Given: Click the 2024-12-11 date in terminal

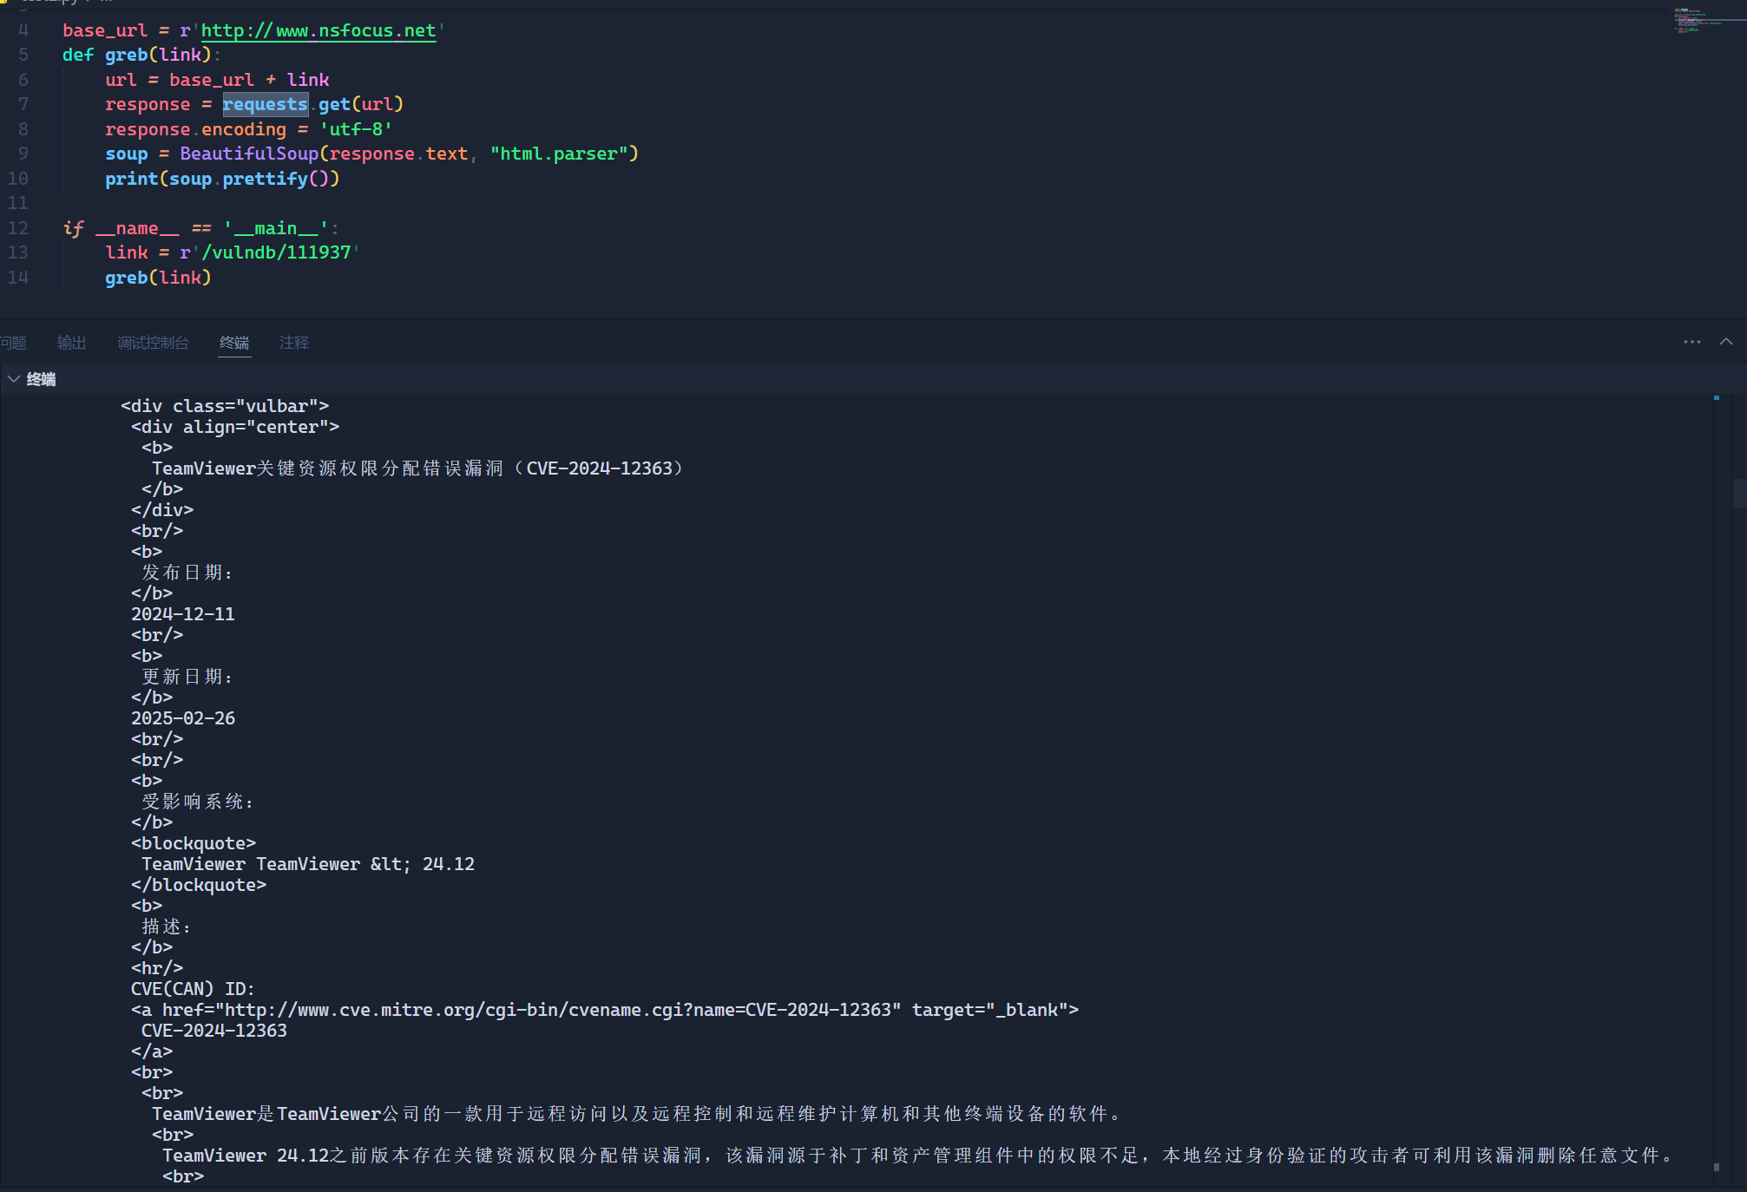Looking at the screenshot, I should (183, 614).
